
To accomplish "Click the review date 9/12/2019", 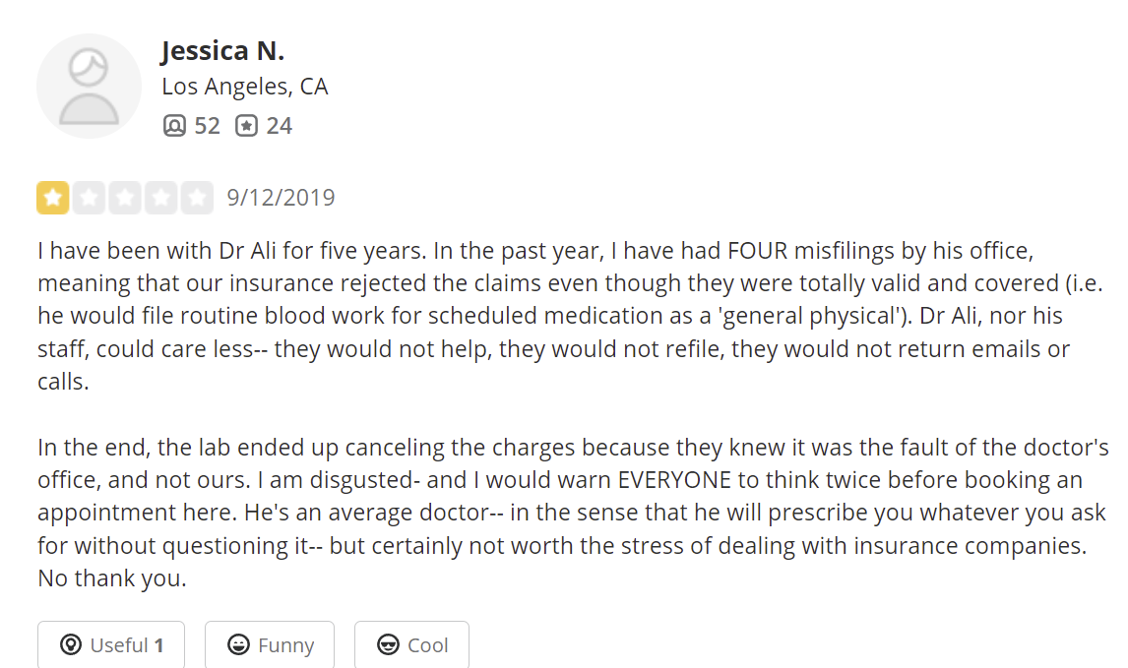I will click(x=281, y=198).
